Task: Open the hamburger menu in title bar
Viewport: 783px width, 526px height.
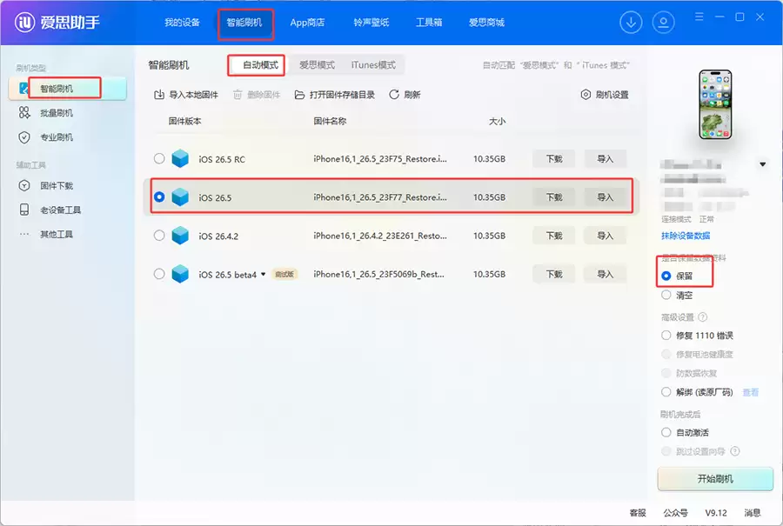Action: (x=699, y=17)
